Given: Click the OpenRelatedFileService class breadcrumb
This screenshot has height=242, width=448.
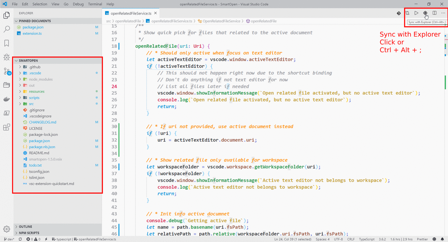Looking at the screenshot, I should (219, 21).
